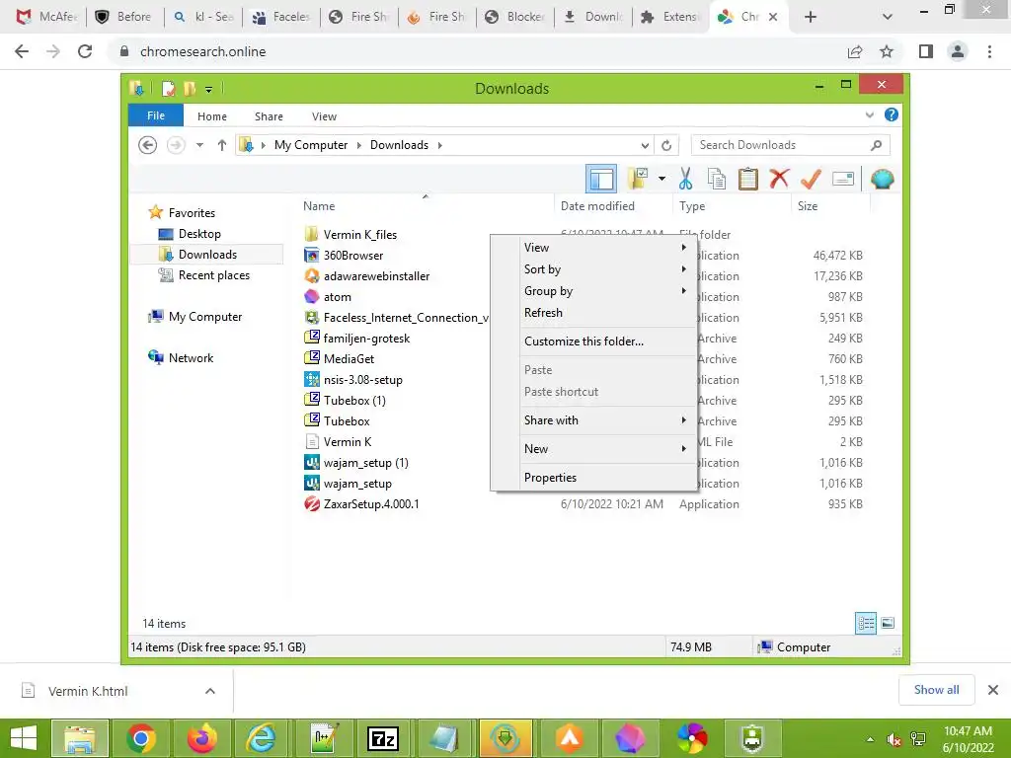Click the Chrome share page icon
This screenshot has height=758, width=1011.
855,51
